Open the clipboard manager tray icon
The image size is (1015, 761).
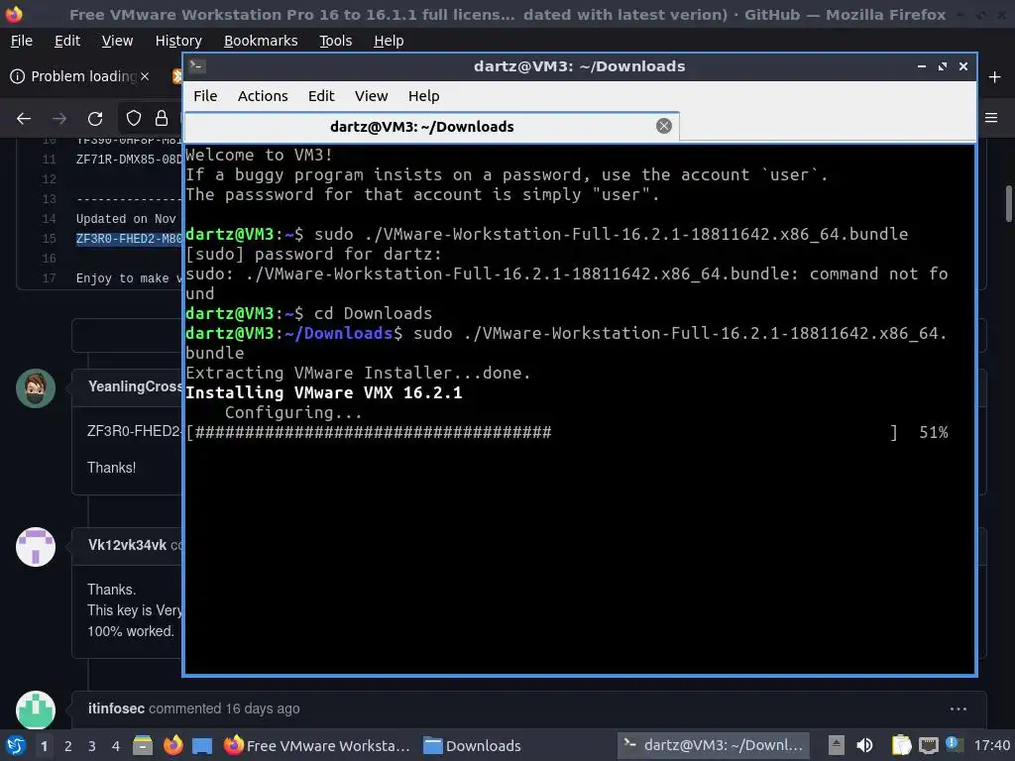pyautogui.click(x=901, y=745)
